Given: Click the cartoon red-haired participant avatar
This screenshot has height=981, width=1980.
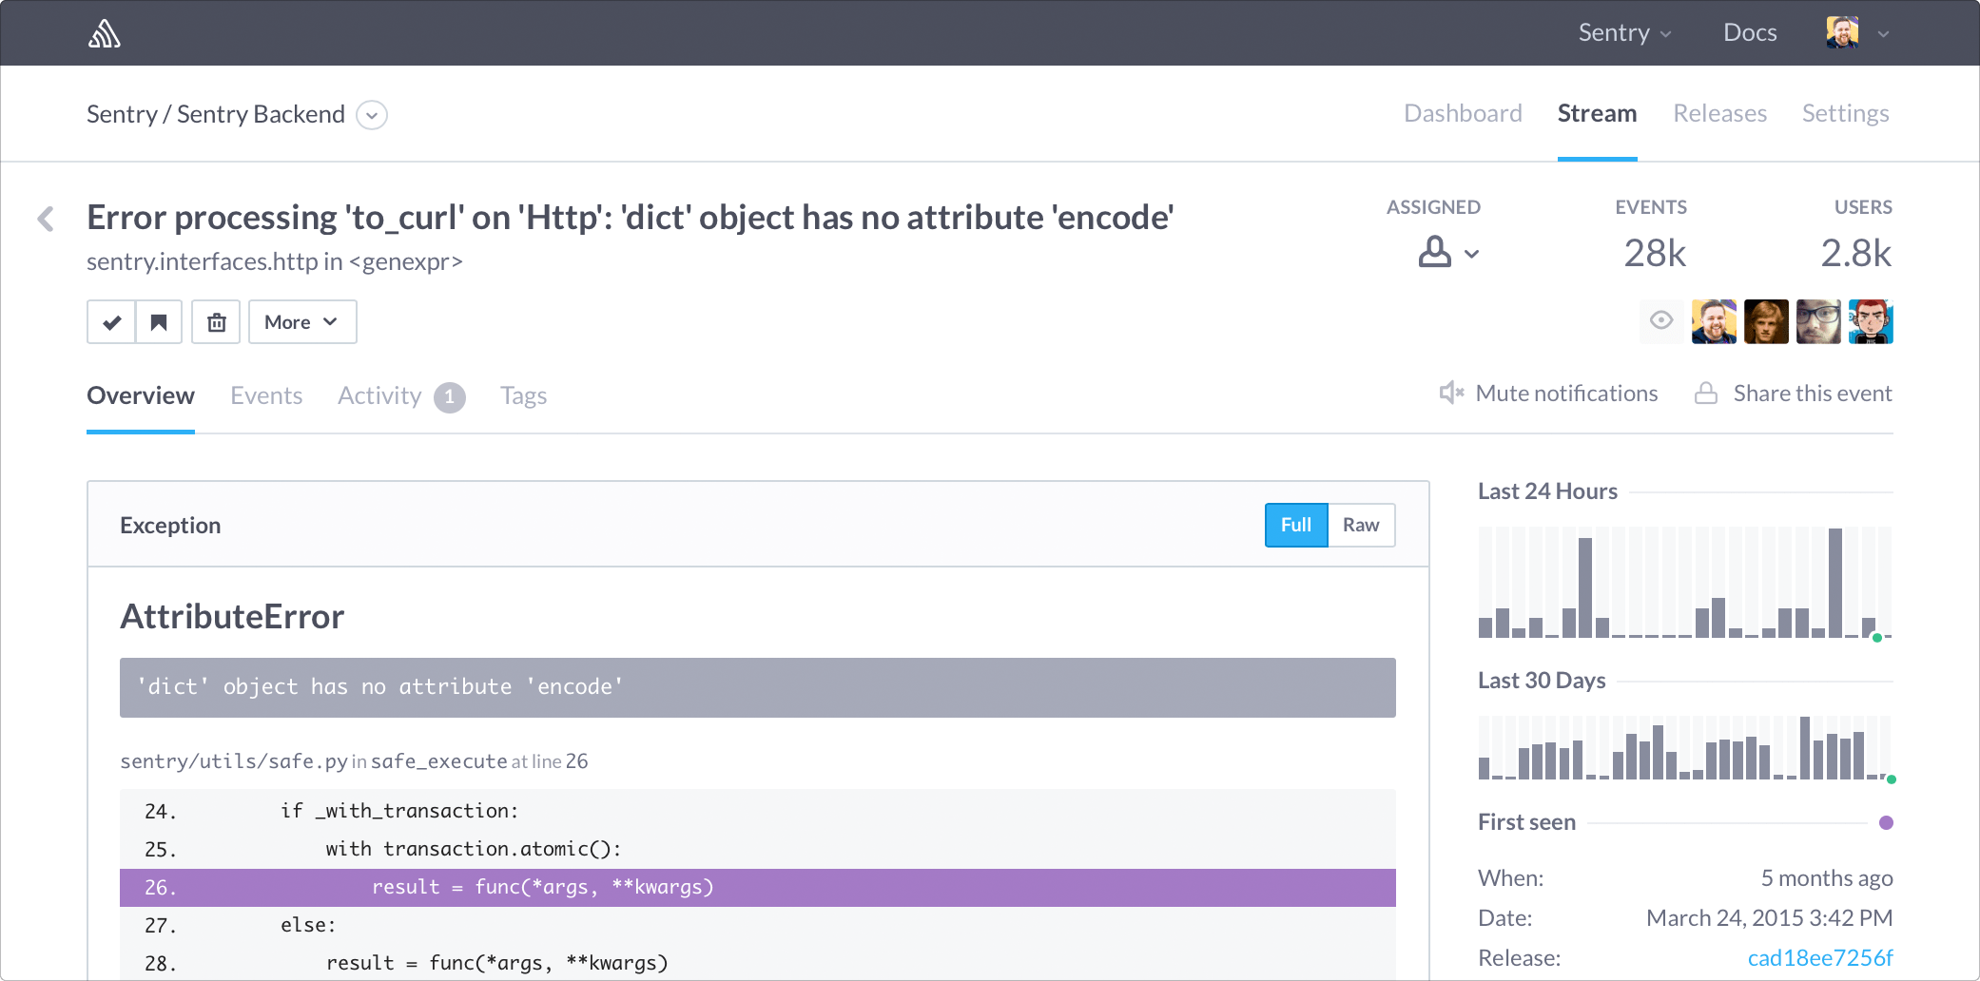Looking at the screenshot, I should click(1871, 321).
